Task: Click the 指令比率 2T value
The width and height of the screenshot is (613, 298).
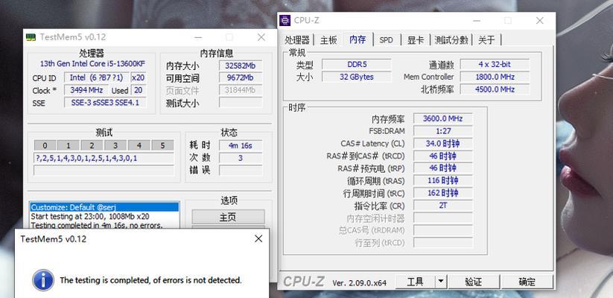Action: click(443, 206)
